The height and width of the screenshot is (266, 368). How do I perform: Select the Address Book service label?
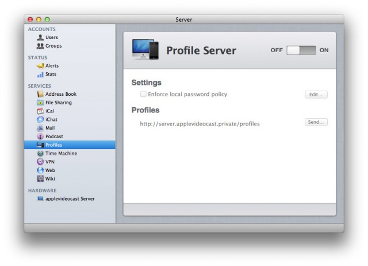tap(61, 94)
